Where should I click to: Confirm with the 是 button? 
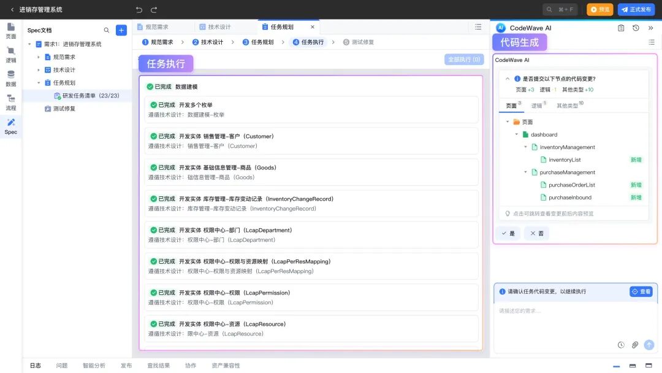click(508, 233)
